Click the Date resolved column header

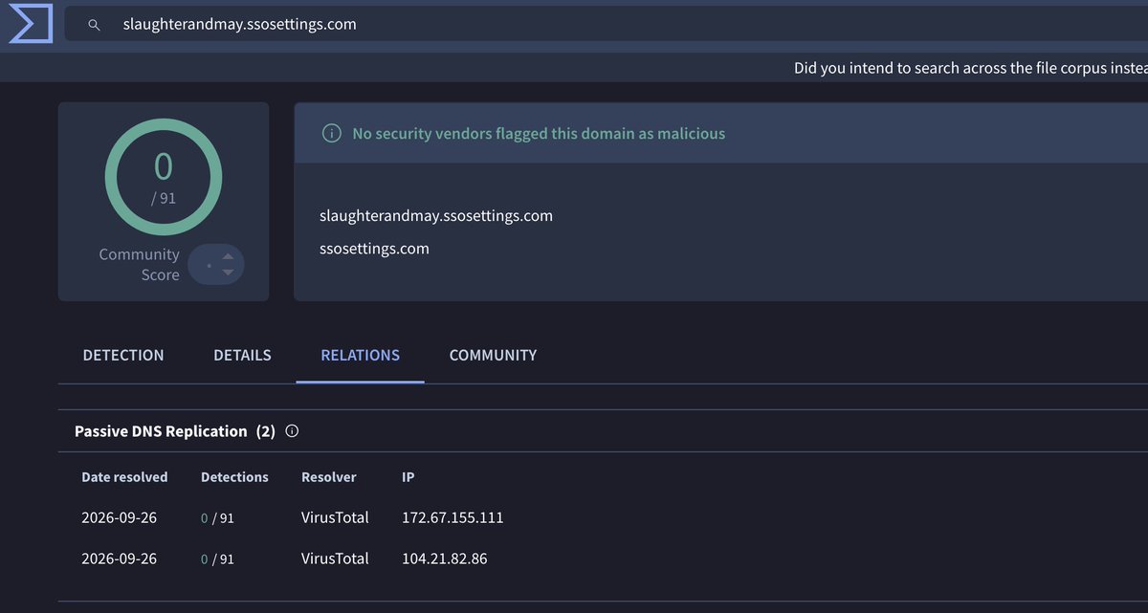coord(124,476)
